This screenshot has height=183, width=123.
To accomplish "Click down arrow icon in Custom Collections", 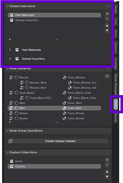I will [107, 177].
